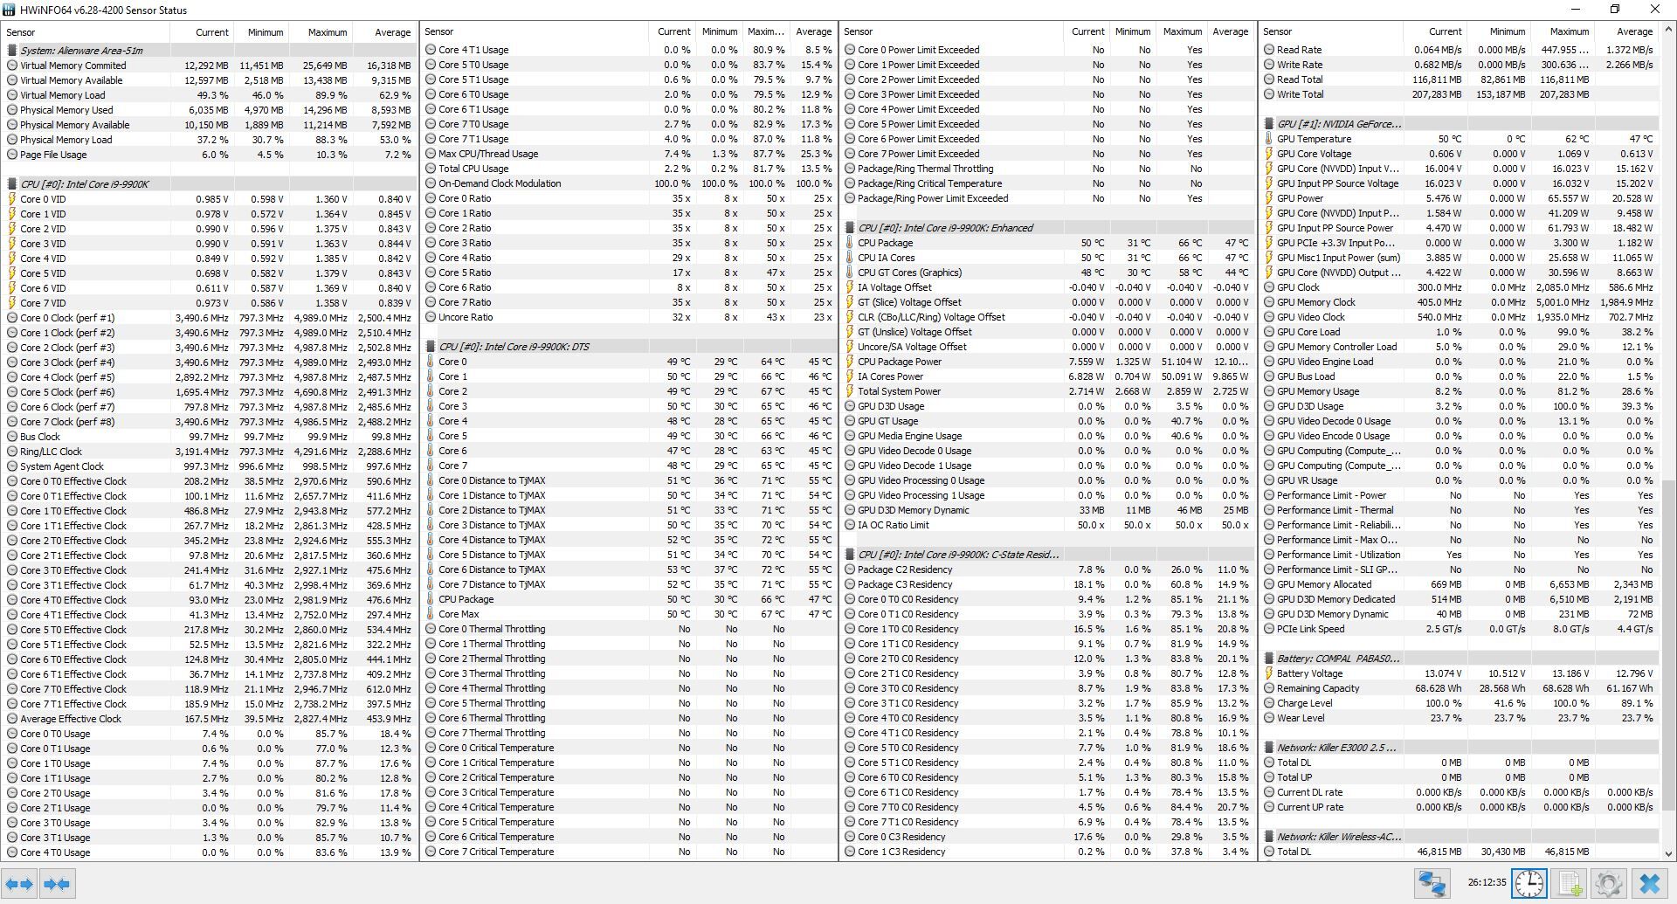The height and width of the screenshot is (904, 1677).
Task: Select the i9-9900K: Enhanced section header
Action: [x=1047, y=228]
